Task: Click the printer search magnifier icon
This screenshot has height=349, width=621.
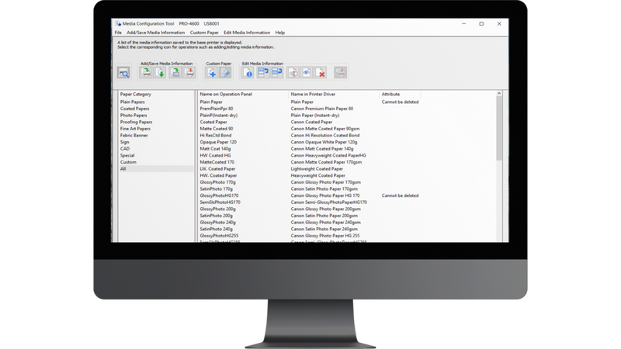Action: click(x=123, y=72)
